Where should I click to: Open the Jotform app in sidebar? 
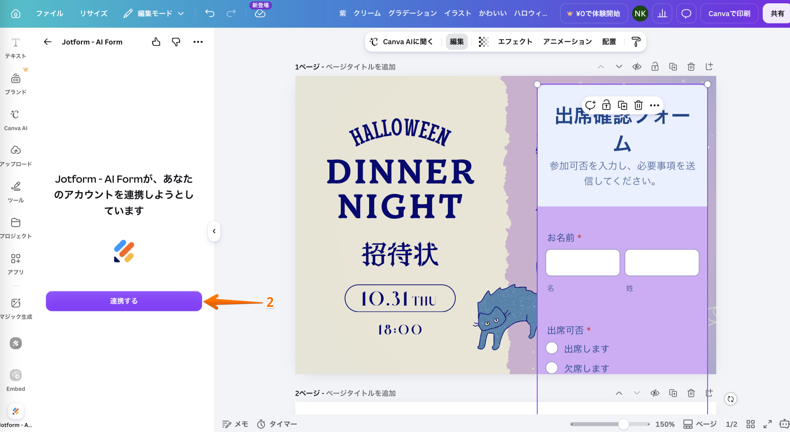pyautogui.click(x=15, y=416)
